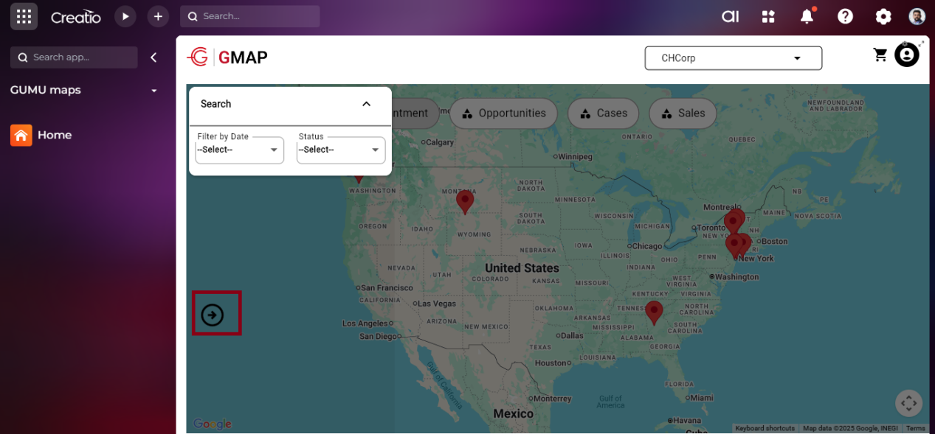Viewport: 935px width, 434px height.
Task: Click the 'Los Angeles' city label
Action: pyautogui.click(x=365, y=323)
